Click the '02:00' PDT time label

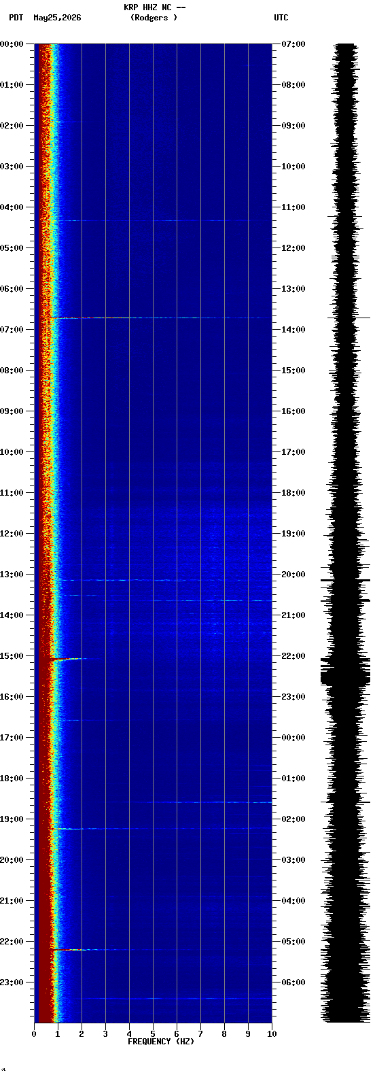(12, 126)
